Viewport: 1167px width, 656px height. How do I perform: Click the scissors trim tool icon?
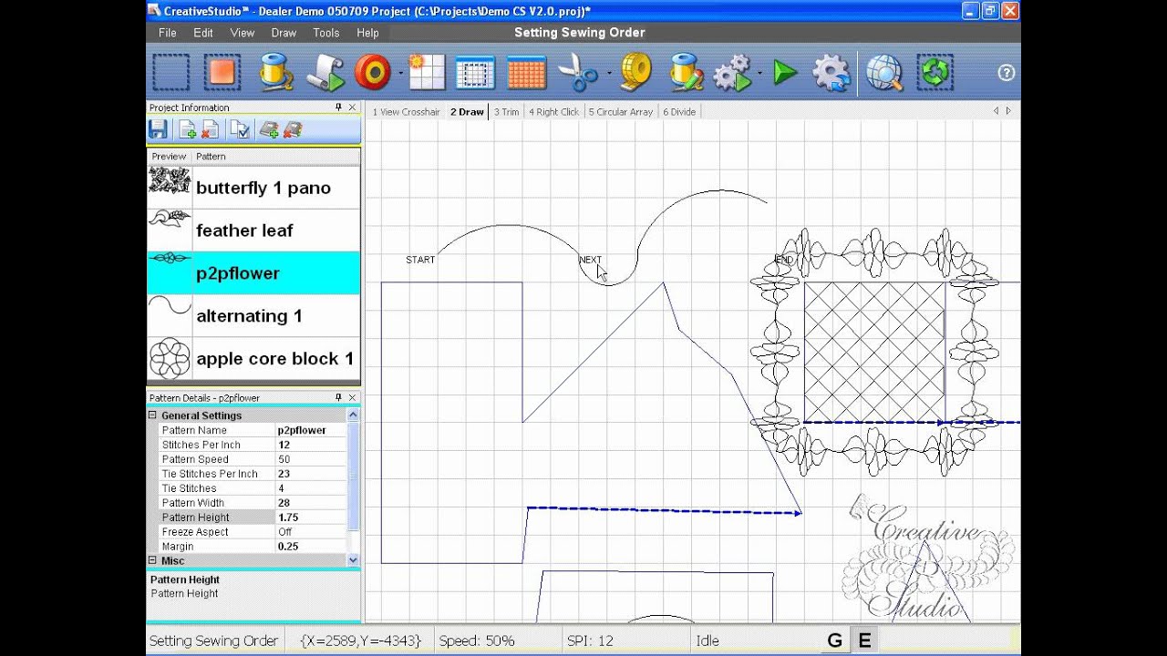pos(576,73)
